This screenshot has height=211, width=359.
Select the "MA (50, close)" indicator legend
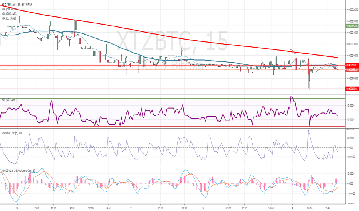tap(9, 9)
